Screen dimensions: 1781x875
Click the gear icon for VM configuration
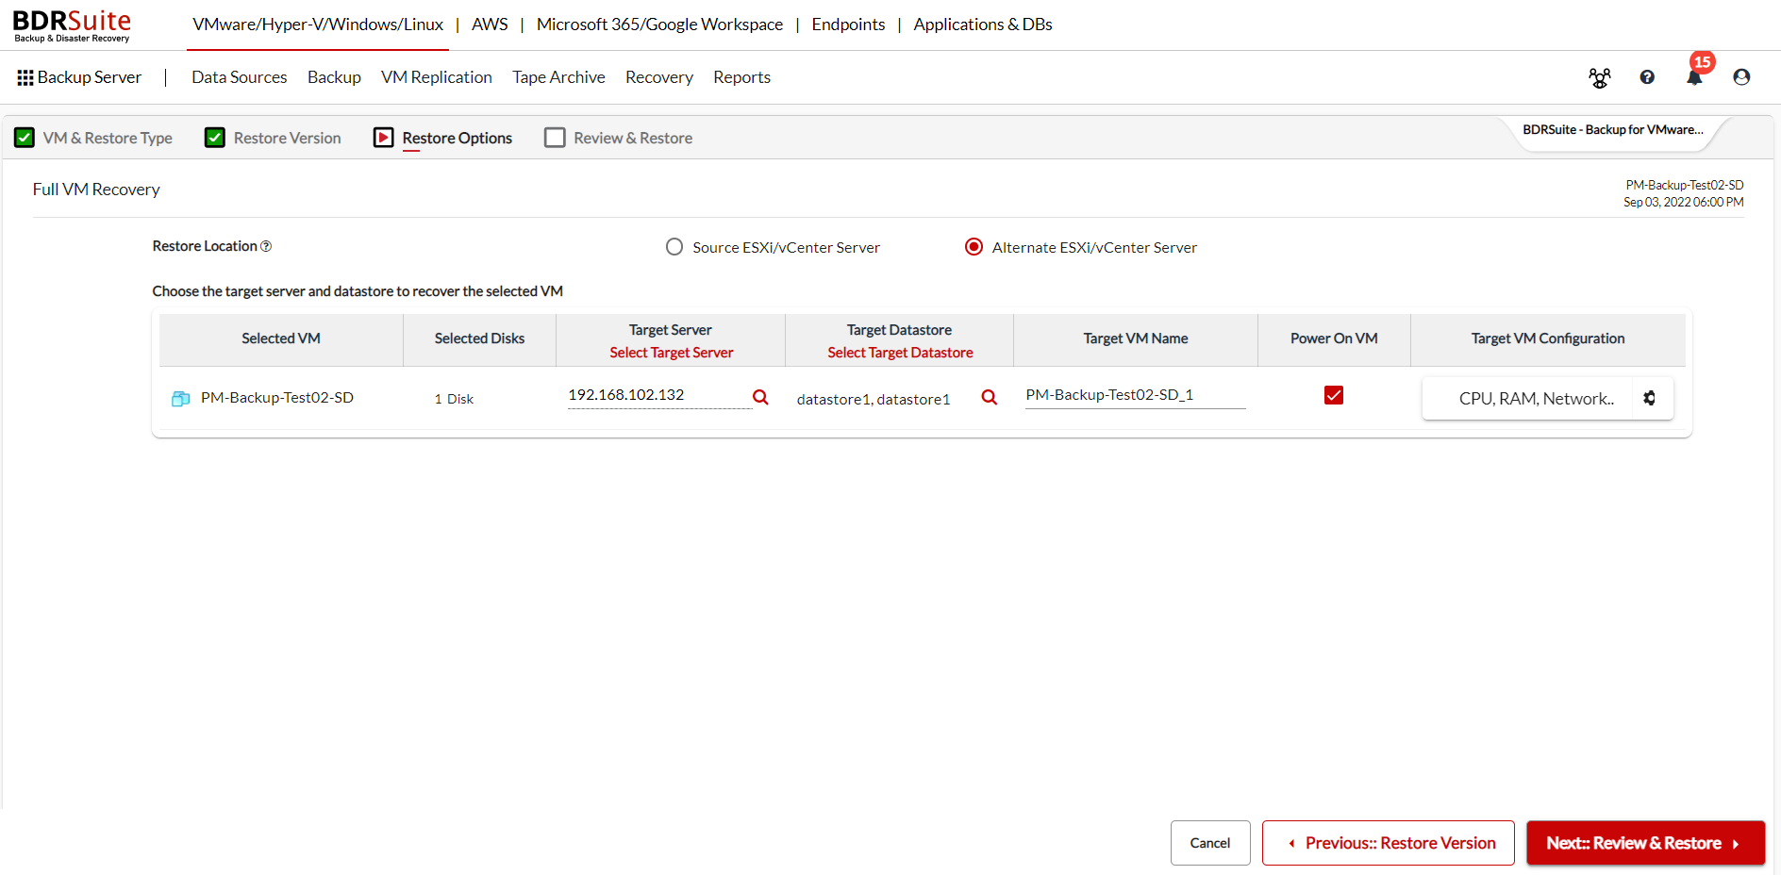(x=1649, y=398)
